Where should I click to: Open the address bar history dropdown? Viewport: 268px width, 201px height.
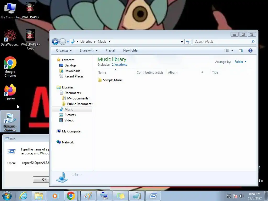point(182,42)
